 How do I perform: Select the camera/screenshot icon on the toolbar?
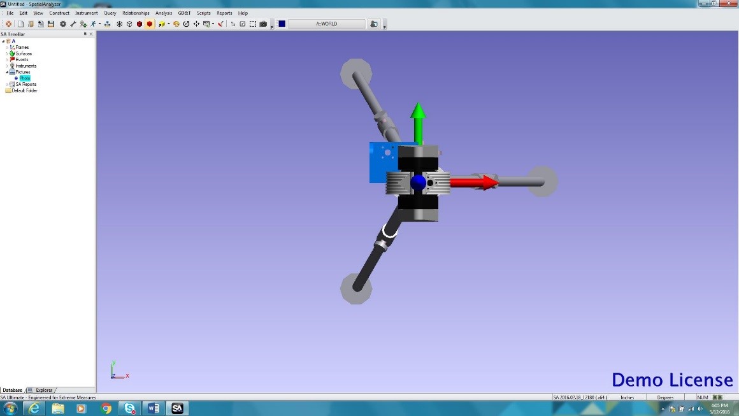click(262, 24)
